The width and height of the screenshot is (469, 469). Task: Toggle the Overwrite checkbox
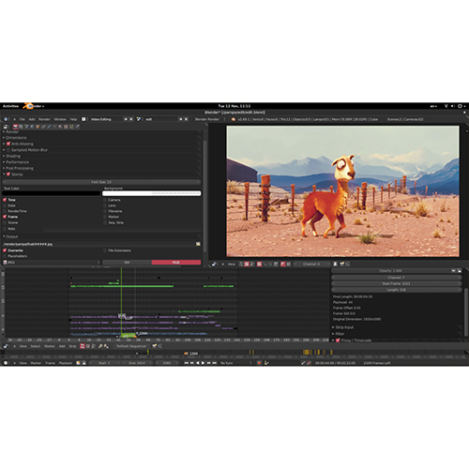pos(5,250)
